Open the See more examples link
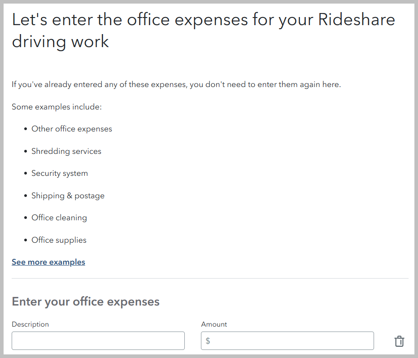Image resolution: width=418 pixels, height=358 pixels. (x=48, y=262)
